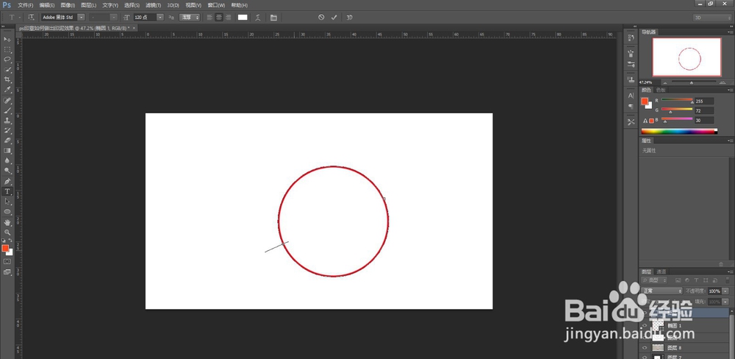735x359 pixels.
Task: Select the Eraser tool
Action: click(7, 141)
